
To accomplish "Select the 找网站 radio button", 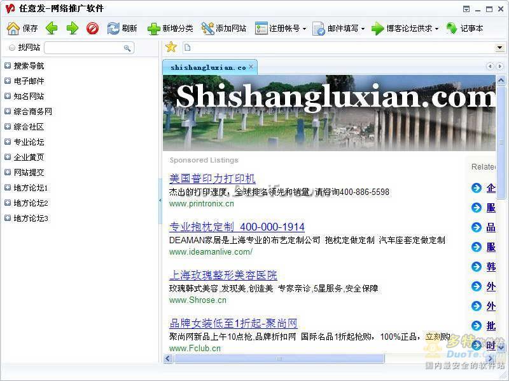I will point(12,48).
